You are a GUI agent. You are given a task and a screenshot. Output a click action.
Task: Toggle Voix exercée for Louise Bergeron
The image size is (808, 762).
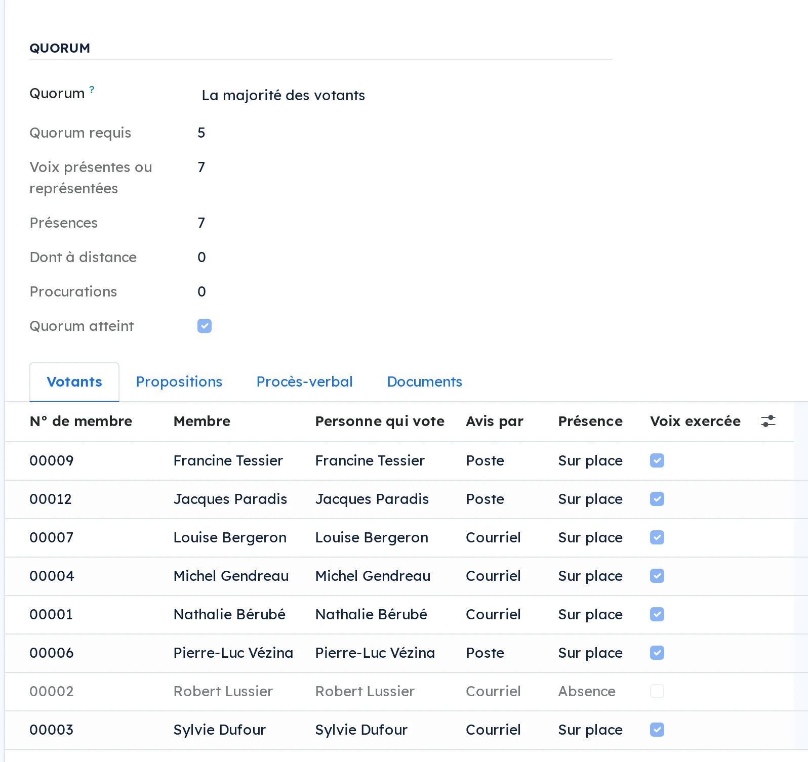click(x=657, y=537)
